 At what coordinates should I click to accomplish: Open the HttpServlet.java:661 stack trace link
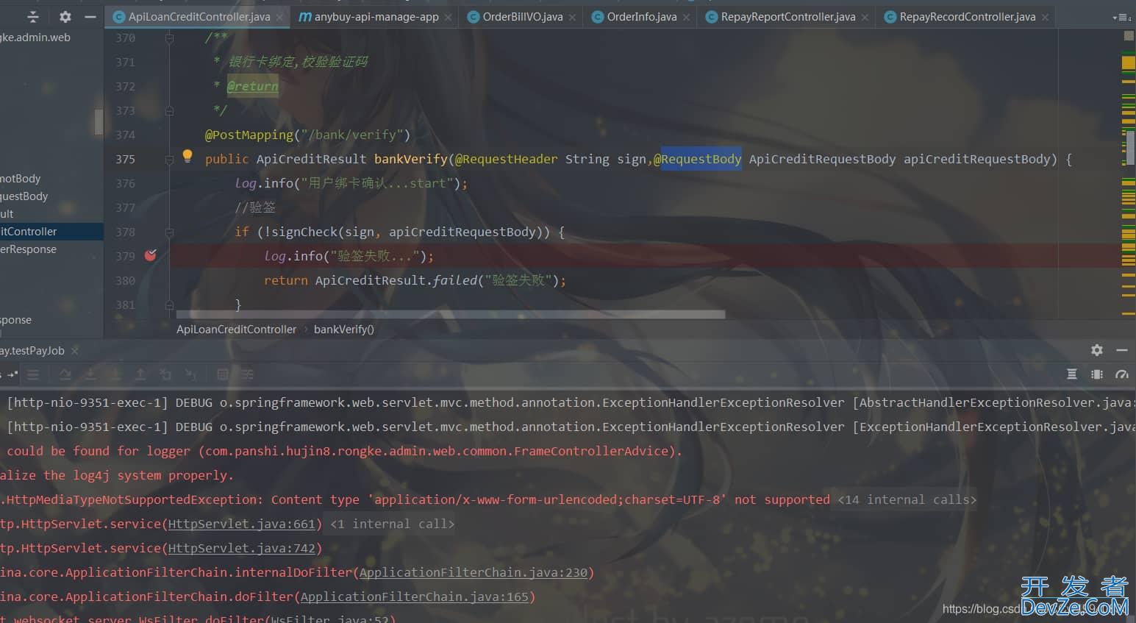tap(242, 524)
